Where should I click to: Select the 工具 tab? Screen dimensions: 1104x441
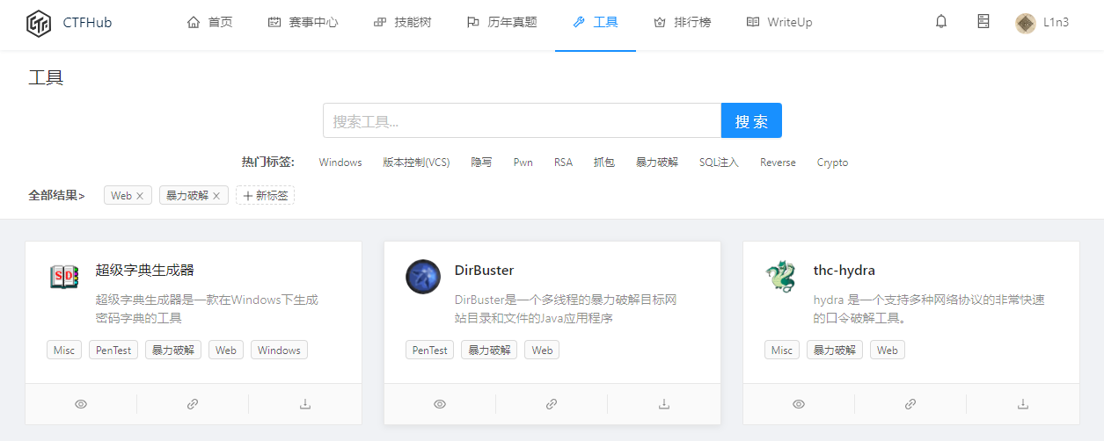click(596, 22)
